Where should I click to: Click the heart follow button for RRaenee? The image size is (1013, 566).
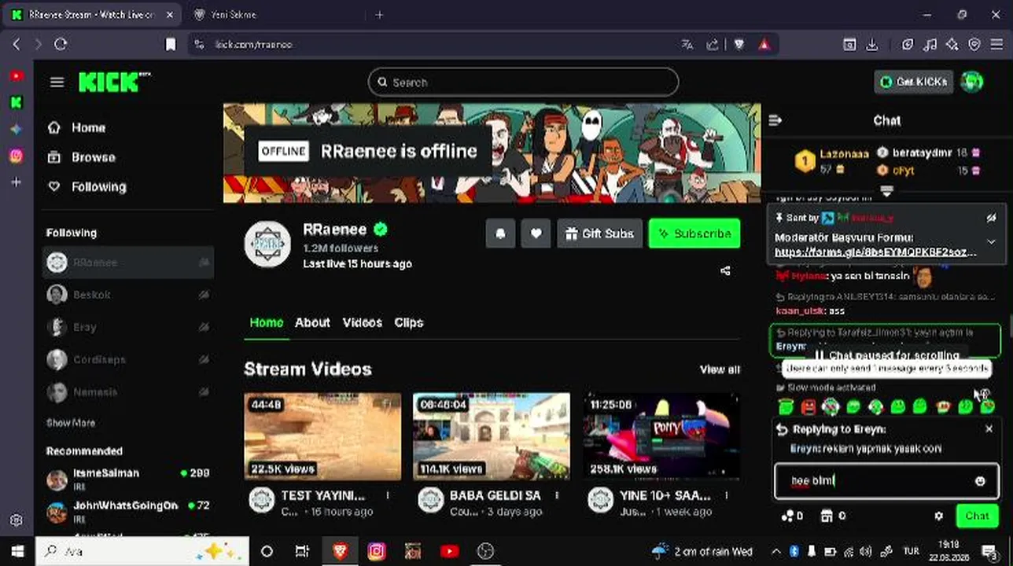[x=536, y=233]
